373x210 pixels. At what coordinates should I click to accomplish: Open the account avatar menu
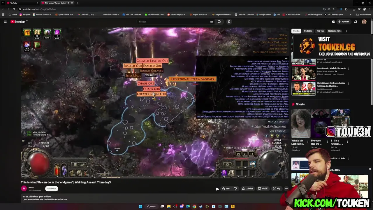[364, 22]
